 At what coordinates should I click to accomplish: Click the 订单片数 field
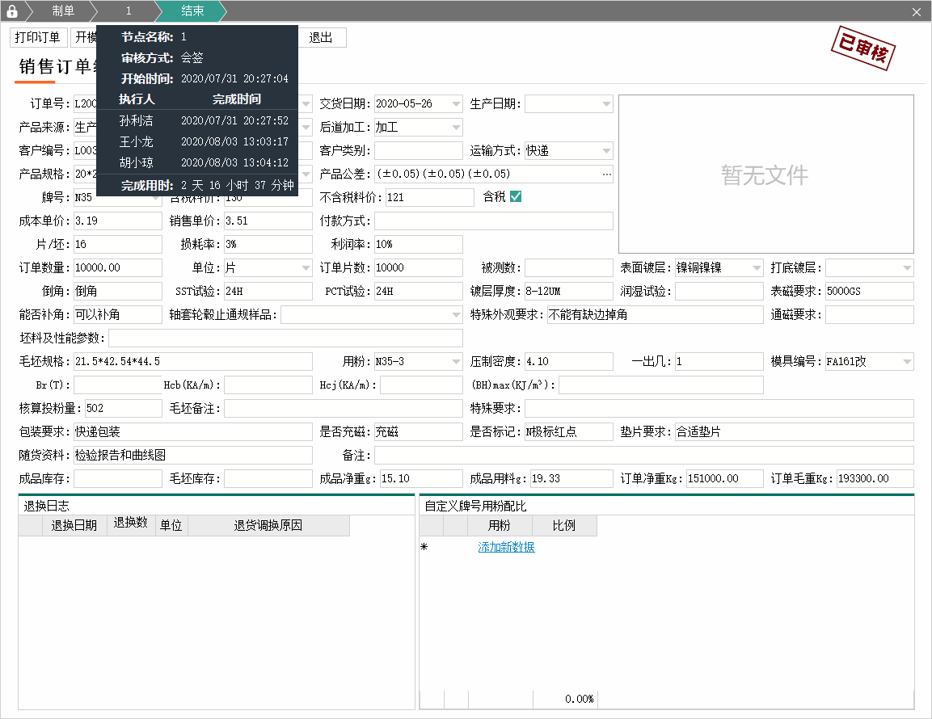tap(419, 268)
